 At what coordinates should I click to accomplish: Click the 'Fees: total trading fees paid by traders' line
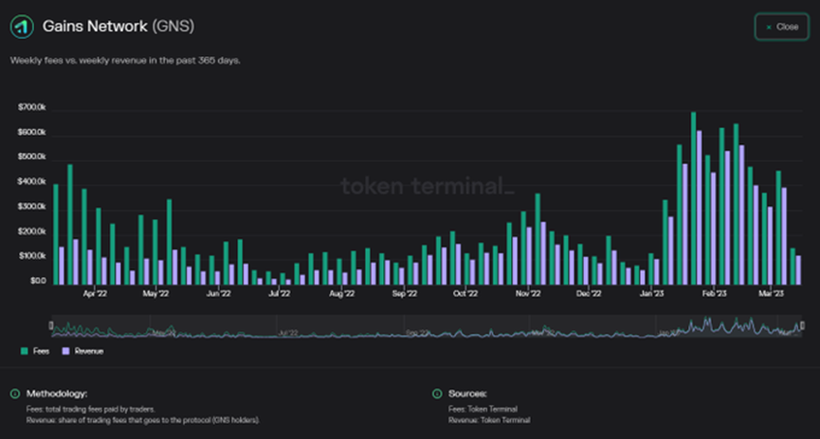click(90, 410)
